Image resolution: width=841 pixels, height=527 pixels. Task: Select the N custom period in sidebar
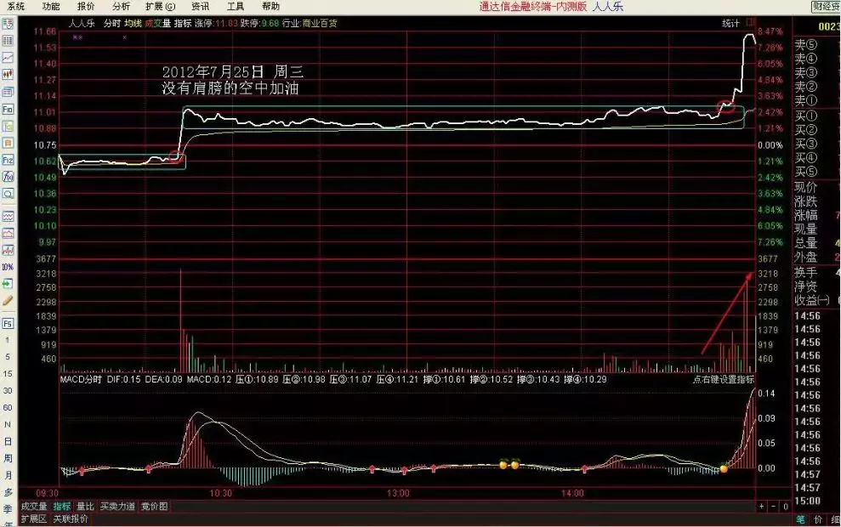[x=8, y=424]
